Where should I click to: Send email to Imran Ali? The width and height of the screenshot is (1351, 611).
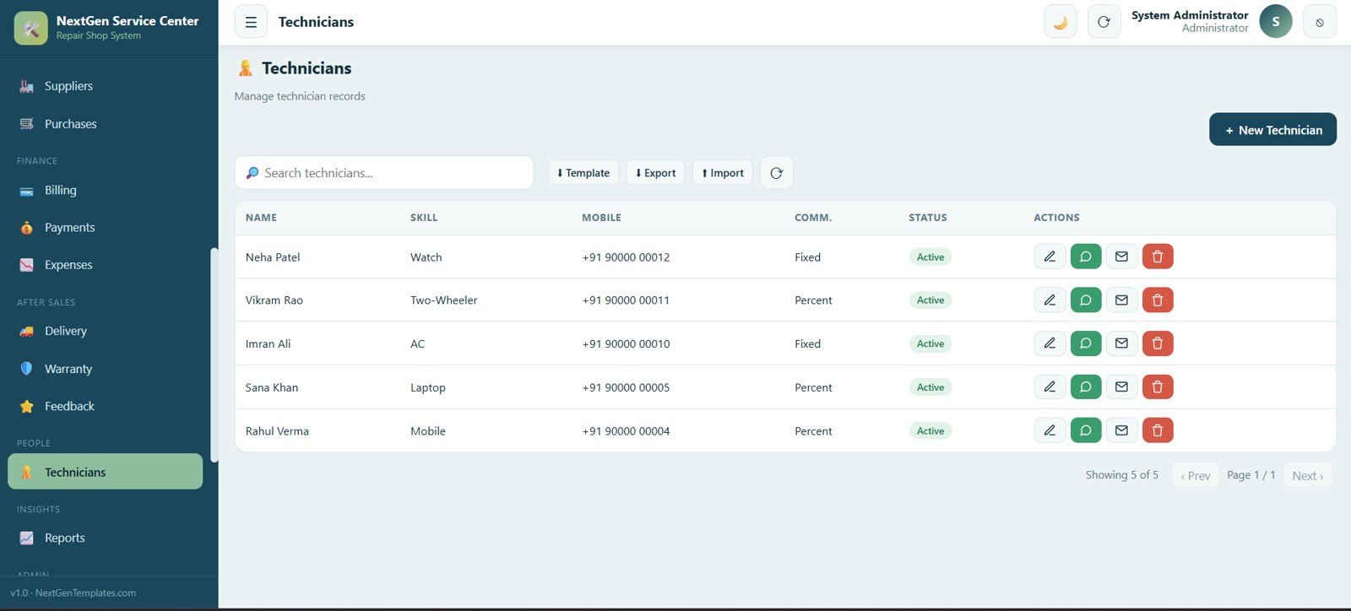(1121, 343)
